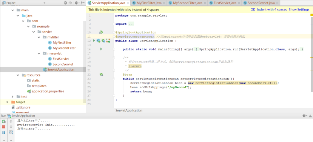Click hide icon at Run panel right edge

click(310, 116)
